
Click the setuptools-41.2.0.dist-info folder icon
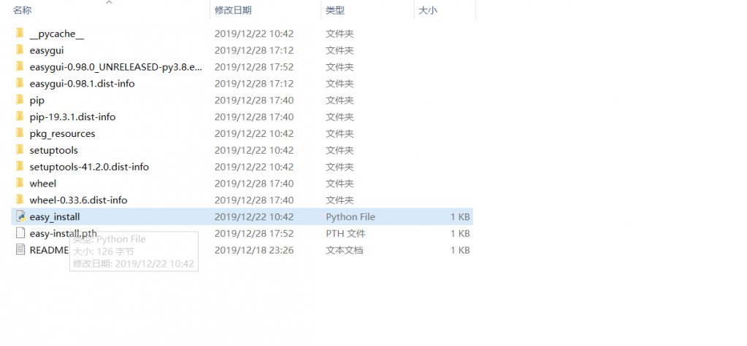click(20, 166)
